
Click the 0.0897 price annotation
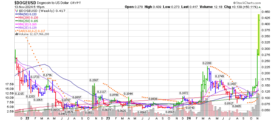point(77,97)
